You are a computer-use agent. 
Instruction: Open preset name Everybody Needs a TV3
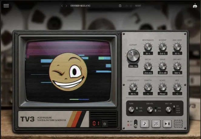click(80, 6)
